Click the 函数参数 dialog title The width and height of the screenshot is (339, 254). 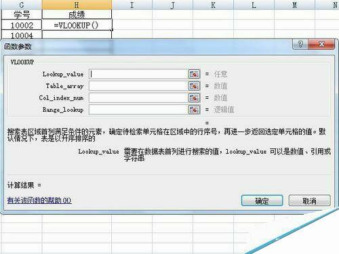(18, 47)
